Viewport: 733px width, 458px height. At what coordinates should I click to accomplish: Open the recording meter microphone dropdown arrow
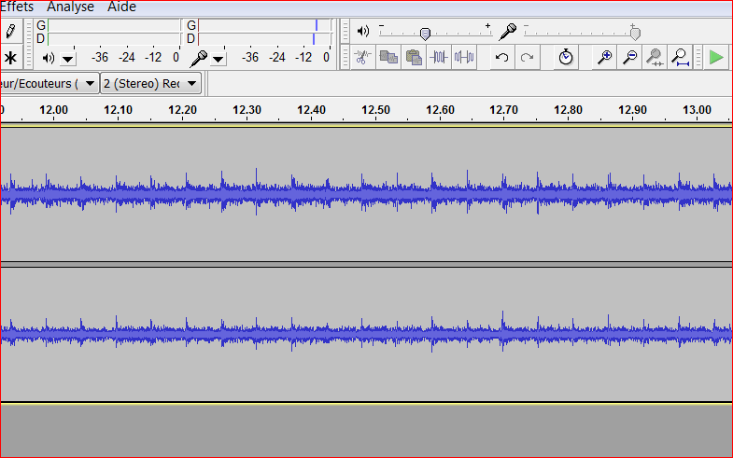(x=218, y=59)
